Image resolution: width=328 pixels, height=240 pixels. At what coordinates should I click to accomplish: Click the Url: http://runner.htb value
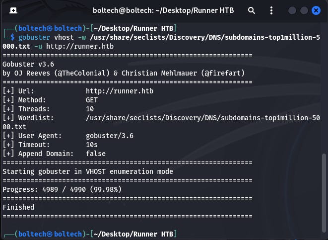120,91
